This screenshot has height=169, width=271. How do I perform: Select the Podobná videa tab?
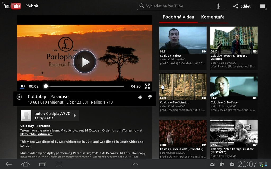178,17
